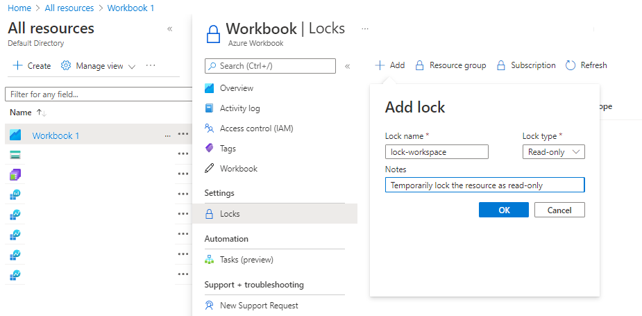Open the Workbook 1 resource link
642x316 pixels.
pyautogui.click(x=56, y=135)
